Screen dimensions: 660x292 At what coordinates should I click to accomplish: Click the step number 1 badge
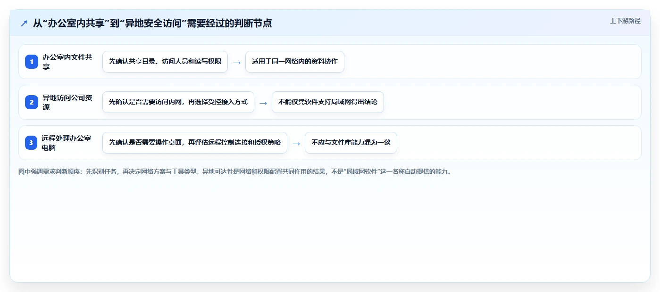(x=32, y=62)
